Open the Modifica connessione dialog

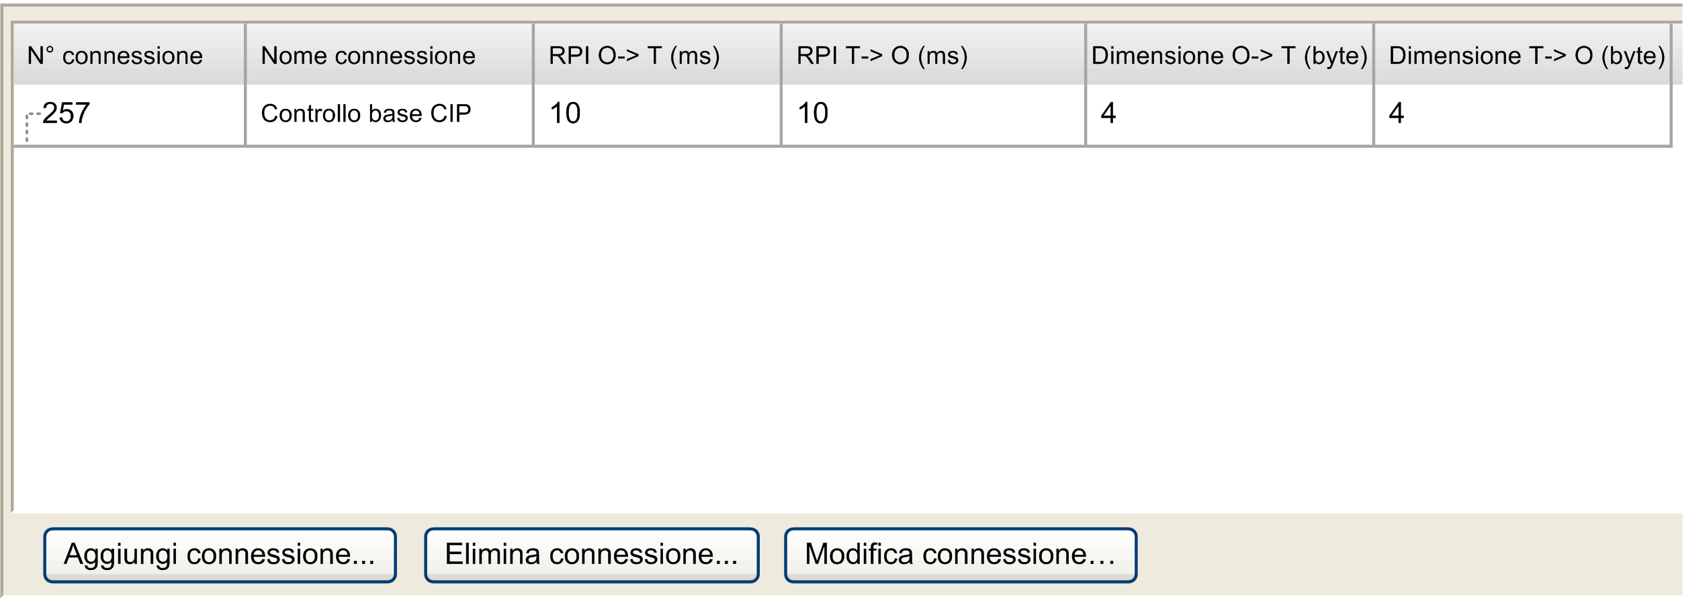coord(960,555)
